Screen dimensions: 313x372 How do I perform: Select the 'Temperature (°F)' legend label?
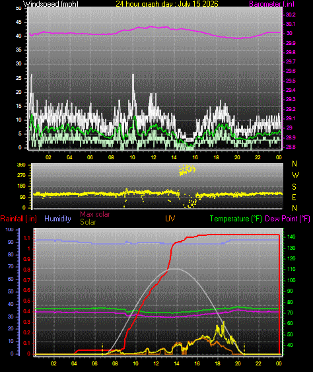click(236, 219)
